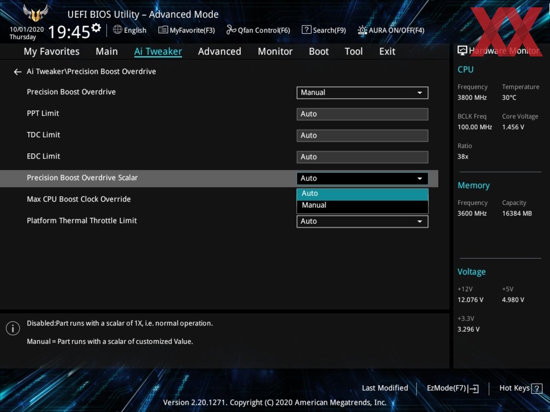Click the Memory frequency value 3600 MHz

[472, 214]
